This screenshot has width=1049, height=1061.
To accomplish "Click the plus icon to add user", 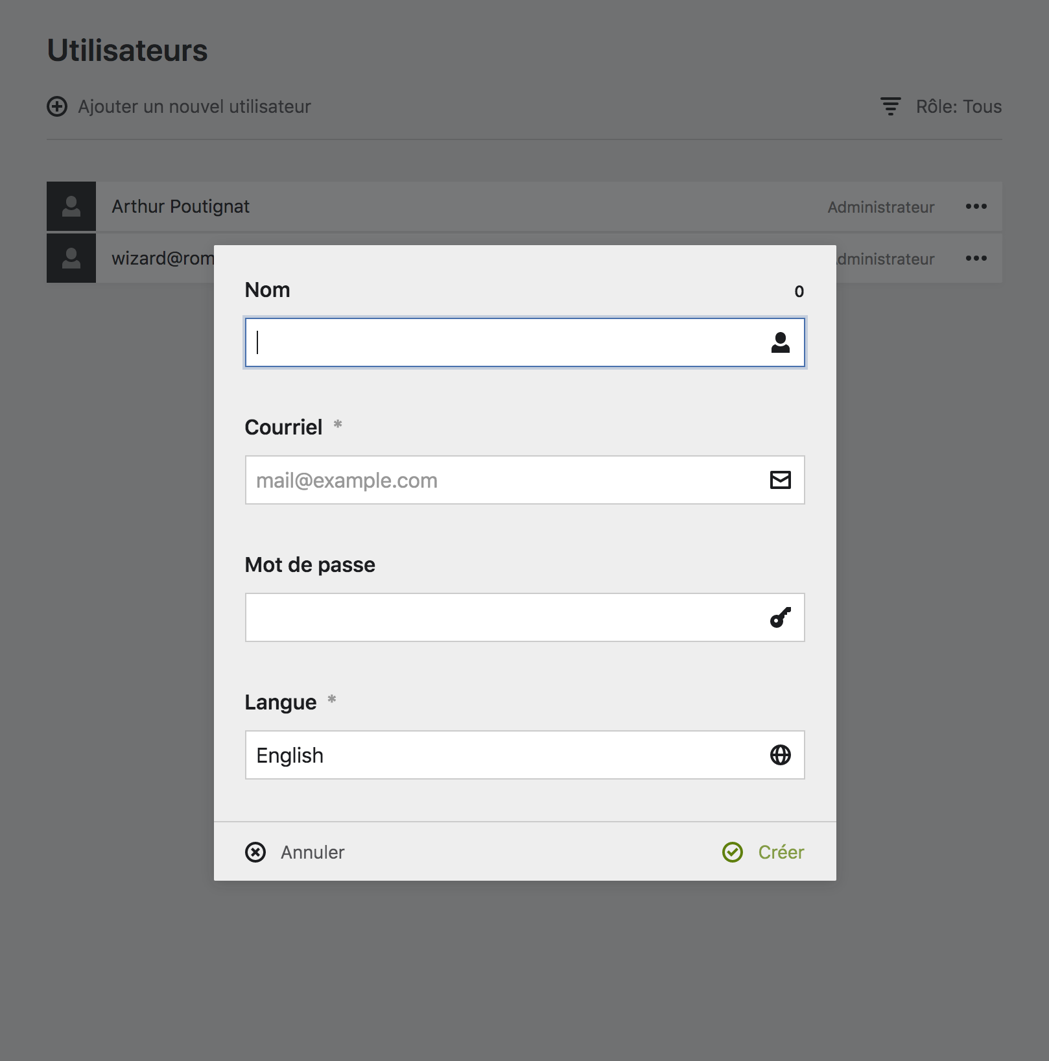I will 57,106.
